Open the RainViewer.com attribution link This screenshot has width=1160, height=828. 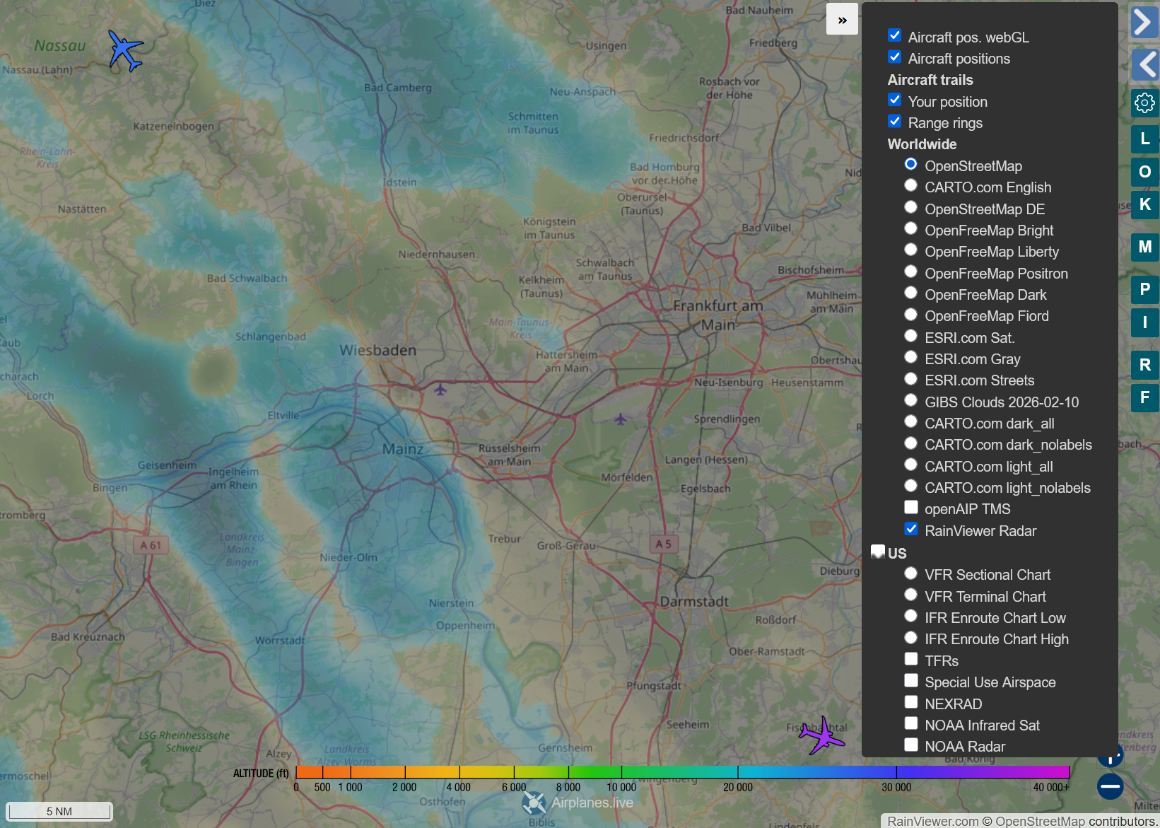point(932,821)
